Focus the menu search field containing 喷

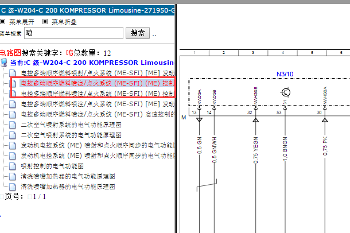point(73,33)
